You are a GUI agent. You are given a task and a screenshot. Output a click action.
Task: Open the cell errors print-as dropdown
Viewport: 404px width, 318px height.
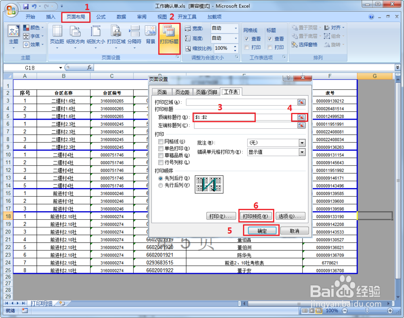(302, 152)
